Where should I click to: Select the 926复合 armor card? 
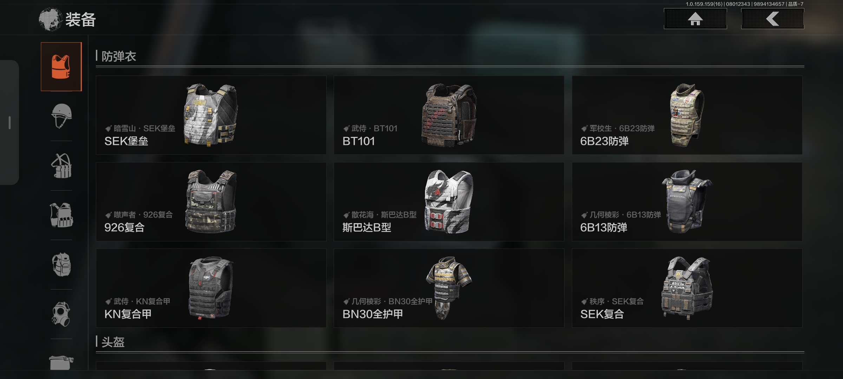coord(211,202)
